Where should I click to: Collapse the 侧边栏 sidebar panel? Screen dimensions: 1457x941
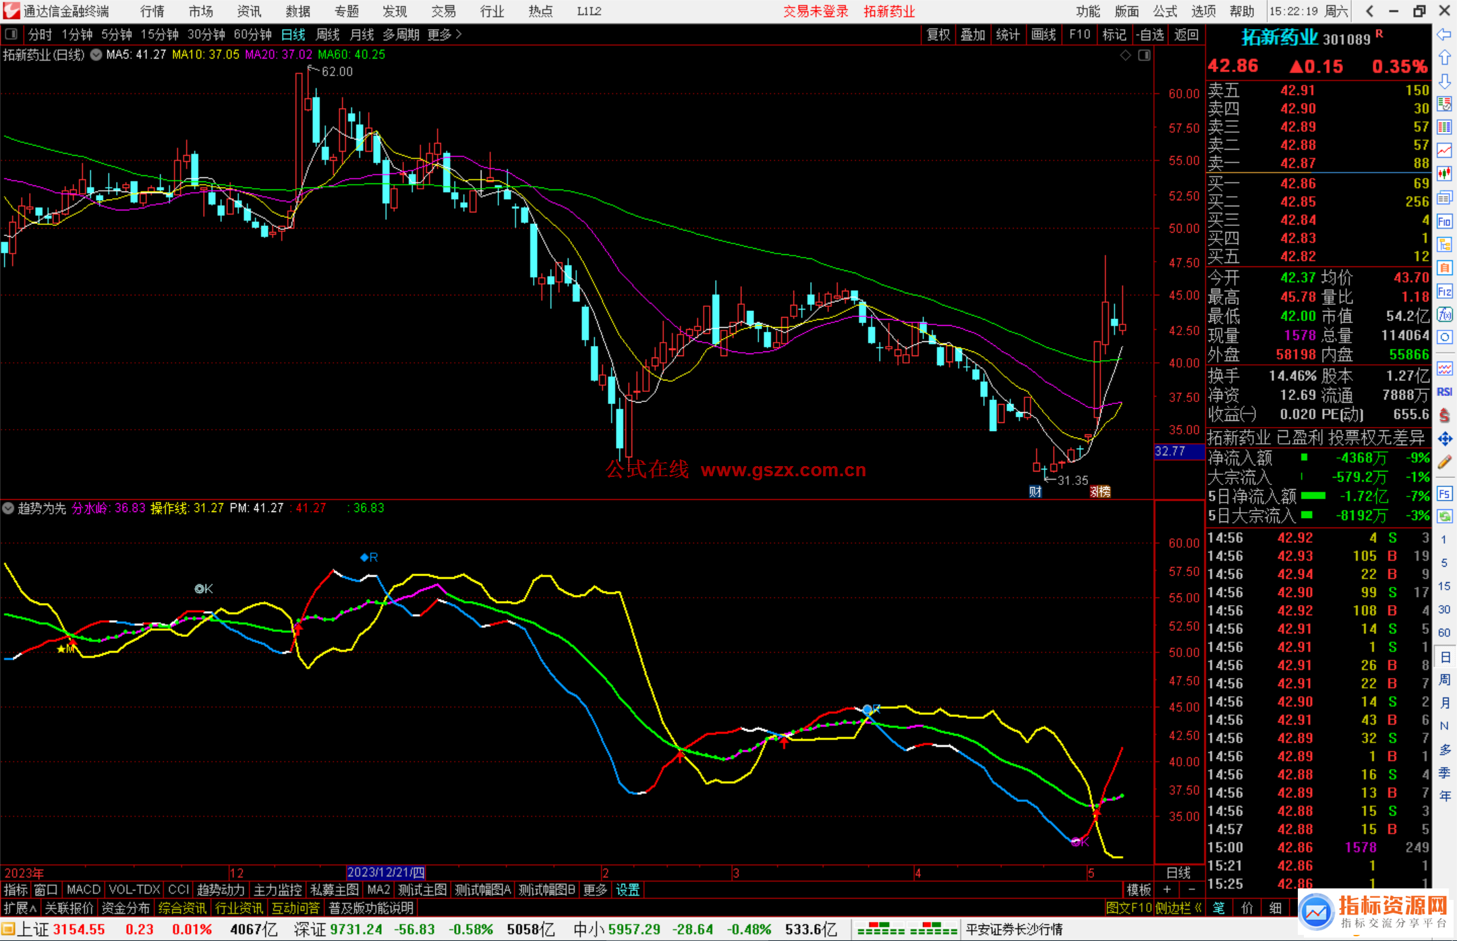coord(1178,908)
